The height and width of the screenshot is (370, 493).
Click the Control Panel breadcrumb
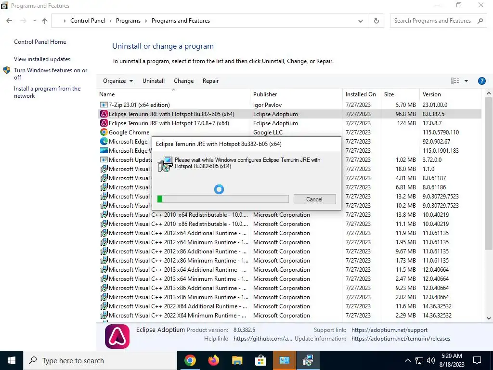click(88, 21)
